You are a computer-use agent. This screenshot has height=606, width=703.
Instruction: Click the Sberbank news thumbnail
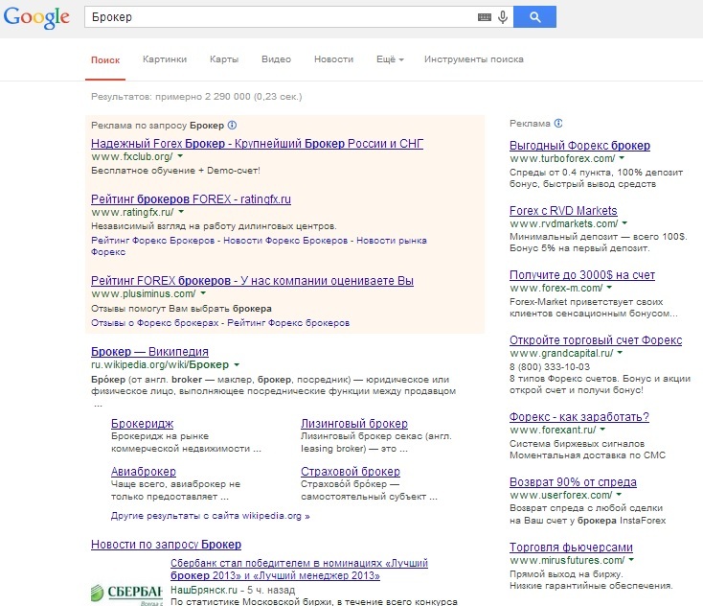coord(126,594)
